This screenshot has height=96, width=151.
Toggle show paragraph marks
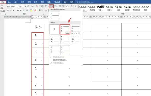76,6
